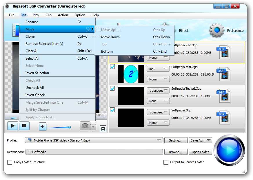Open the None subtitle dropdown for Softpedia test.3gp
The image size is (253, 180).
tap(158, 79)
